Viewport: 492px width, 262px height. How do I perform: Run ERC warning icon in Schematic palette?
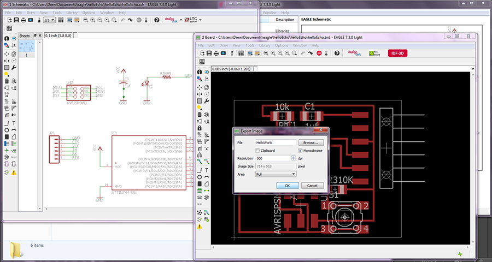pos(14,172)
